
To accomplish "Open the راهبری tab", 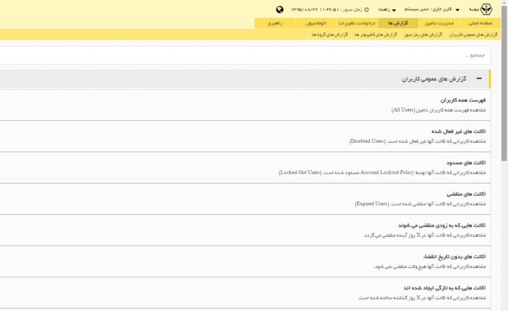I will click(x=275, y=23).
